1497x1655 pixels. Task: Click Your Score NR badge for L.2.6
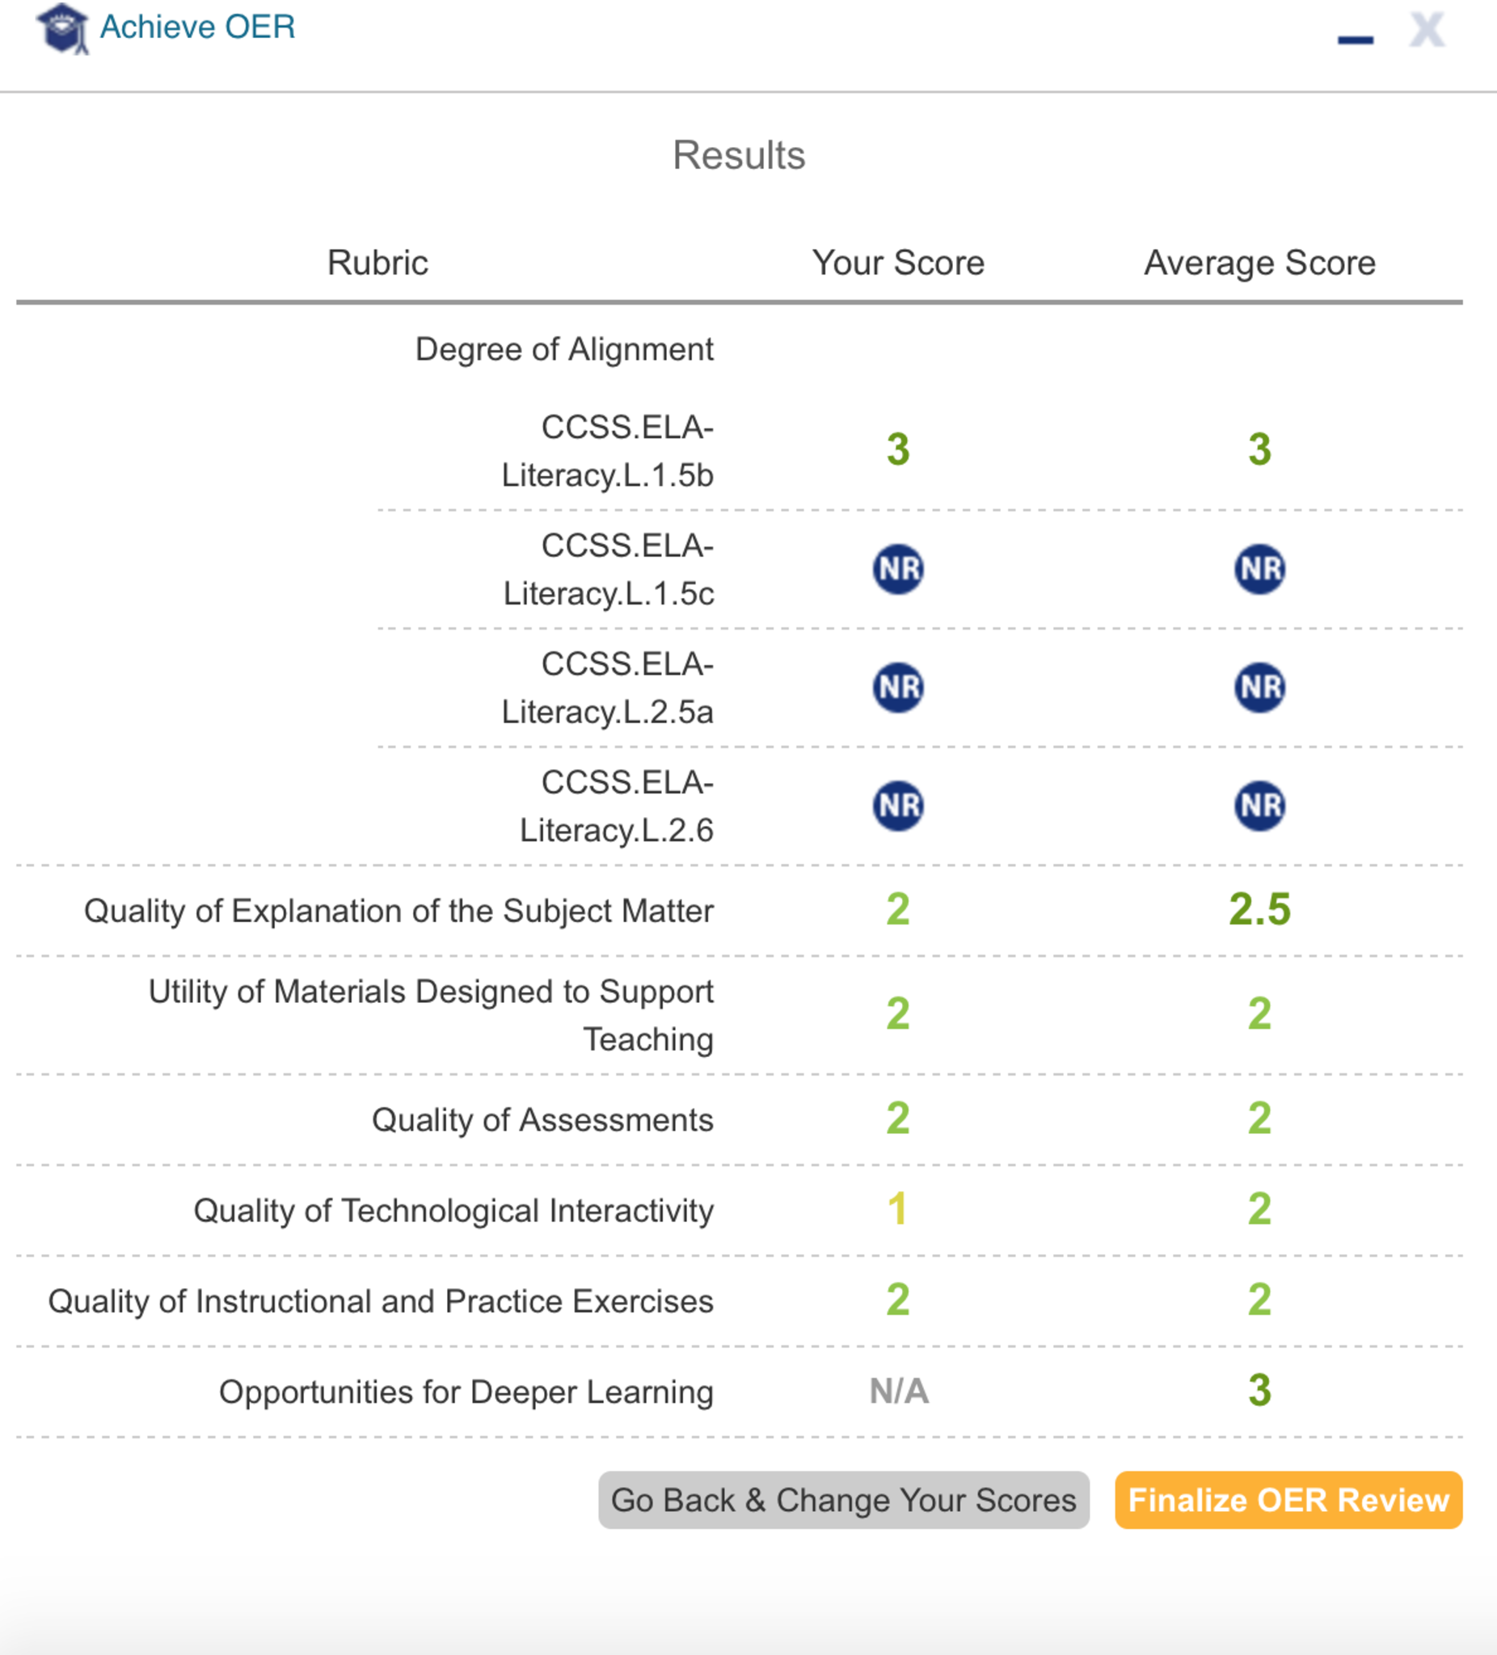897,806
